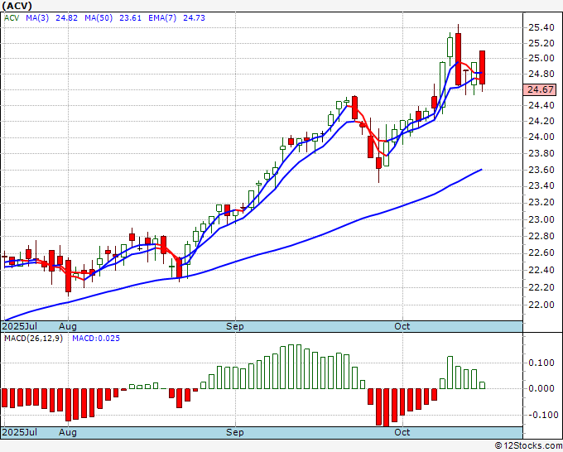Click the 22.20 price axis label

coord(541,287)
